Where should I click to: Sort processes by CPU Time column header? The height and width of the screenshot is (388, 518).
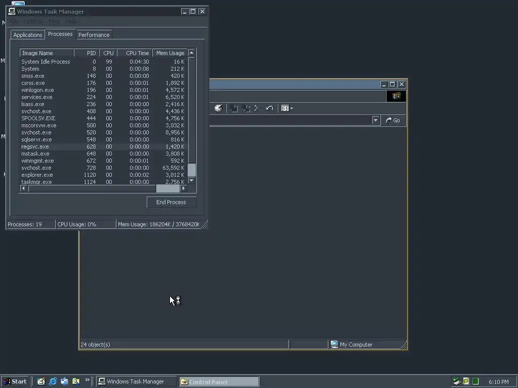(x=135, y=53)
